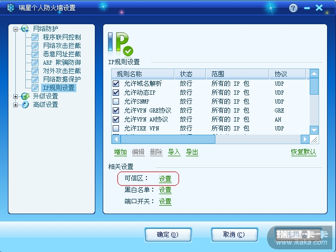Click the 编辑 link

click(x=138, y=152)
